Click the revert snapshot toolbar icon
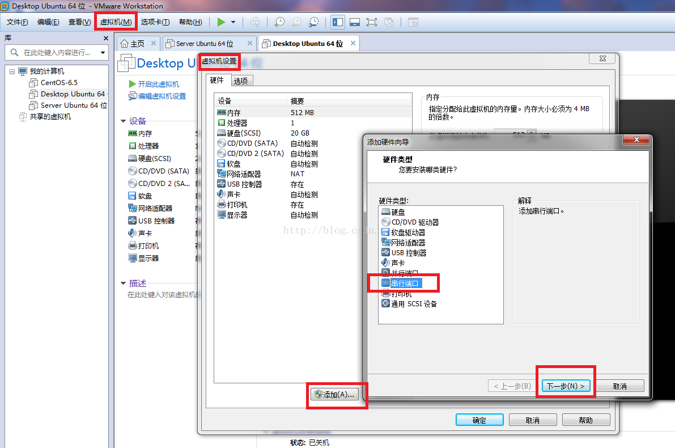The height and width of the screenshot is (448, 675). click(x=296, y=22)
